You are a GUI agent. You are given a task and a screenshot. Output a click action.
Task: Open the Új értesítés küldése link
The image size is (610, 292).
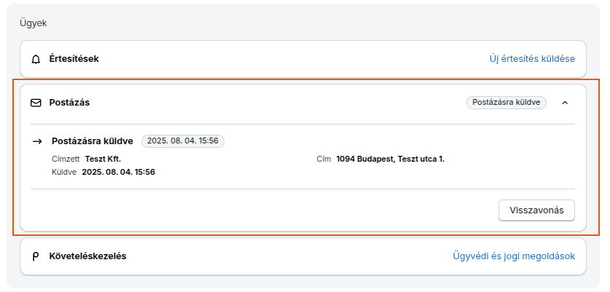(532, 59)
